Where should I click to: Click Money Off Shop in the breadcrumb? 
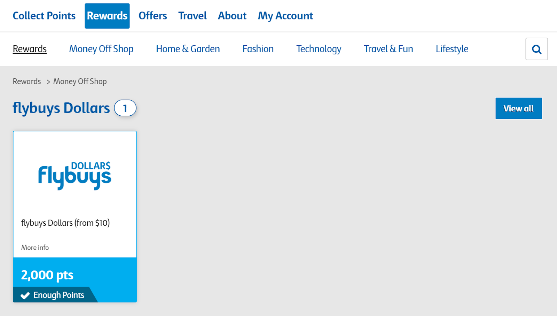(x=80, y=81)
